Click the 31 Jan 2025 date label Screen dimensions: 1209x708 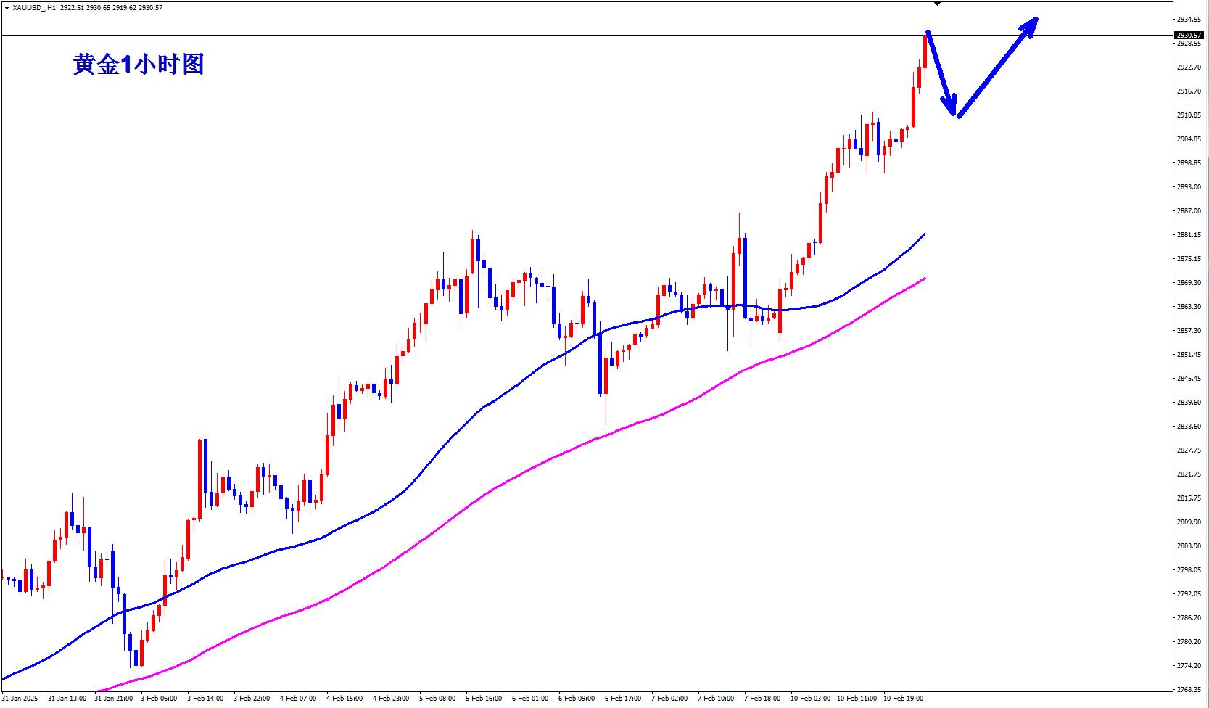click(x=20, y=699)
